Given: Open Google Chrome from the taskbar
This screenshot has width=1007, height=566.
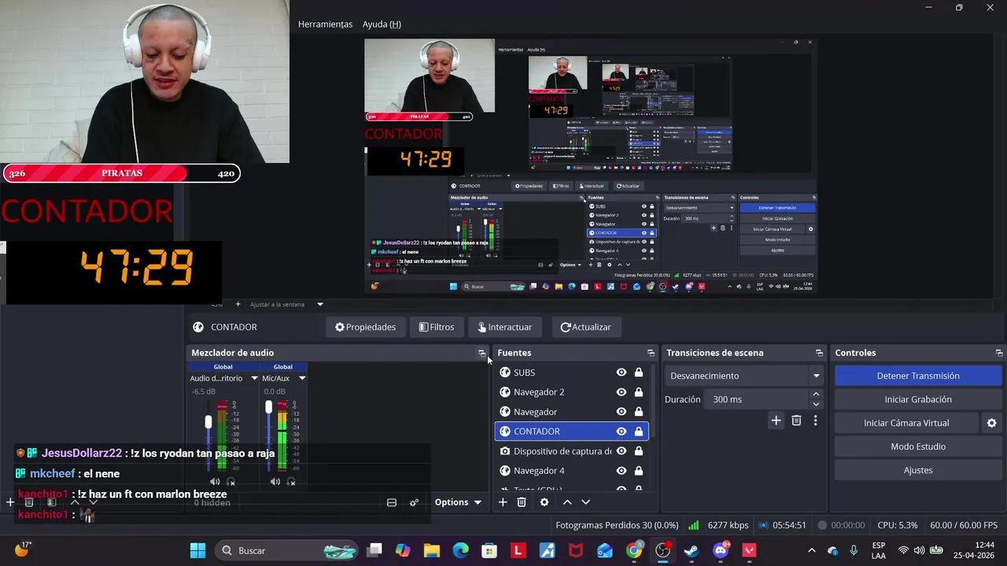Looking at the screenshot, I should 634,550.
